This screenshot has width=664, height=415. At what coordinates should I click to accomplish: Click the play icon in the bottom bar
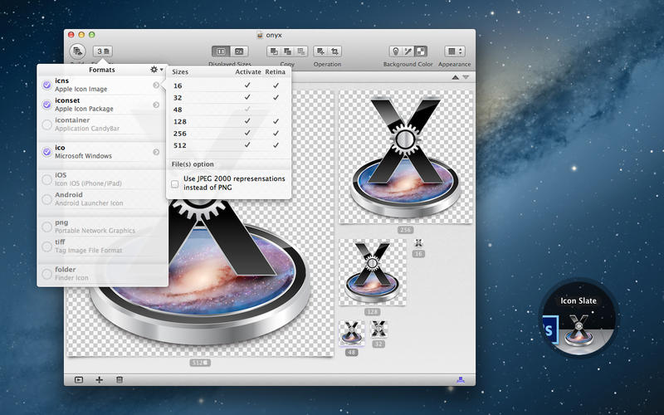(79, 379)
